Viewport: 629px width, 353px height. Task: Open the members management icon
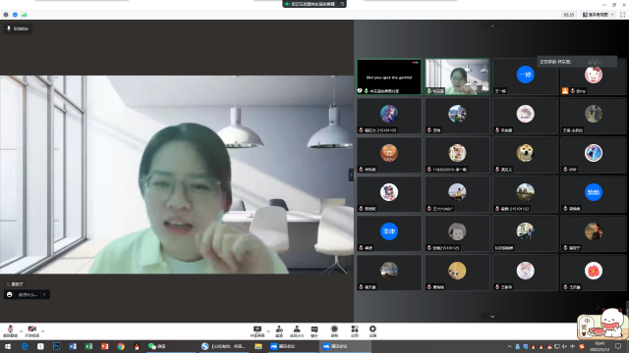pyautogui.click(x=297, y=331)
